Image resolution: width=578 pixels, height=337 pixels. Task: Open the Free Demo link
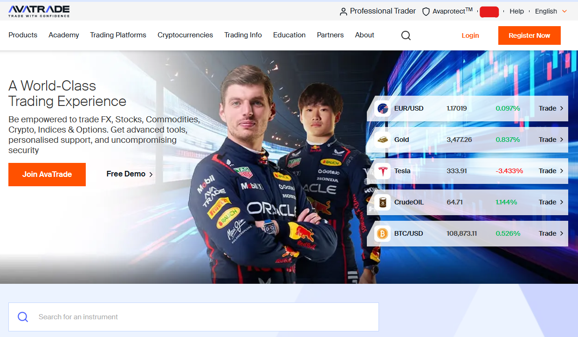point(129,174)
